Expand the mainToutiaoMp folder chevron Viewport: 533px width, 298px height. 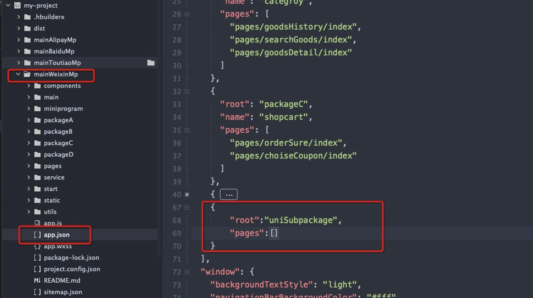click(x=19, y=63)
